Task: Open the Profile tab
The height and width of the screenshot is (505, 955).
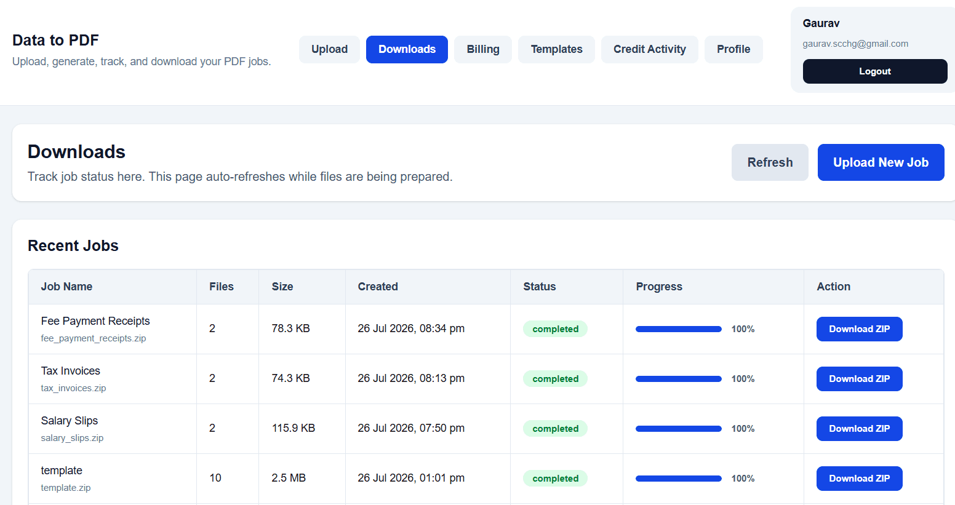Action: [733, 49]
